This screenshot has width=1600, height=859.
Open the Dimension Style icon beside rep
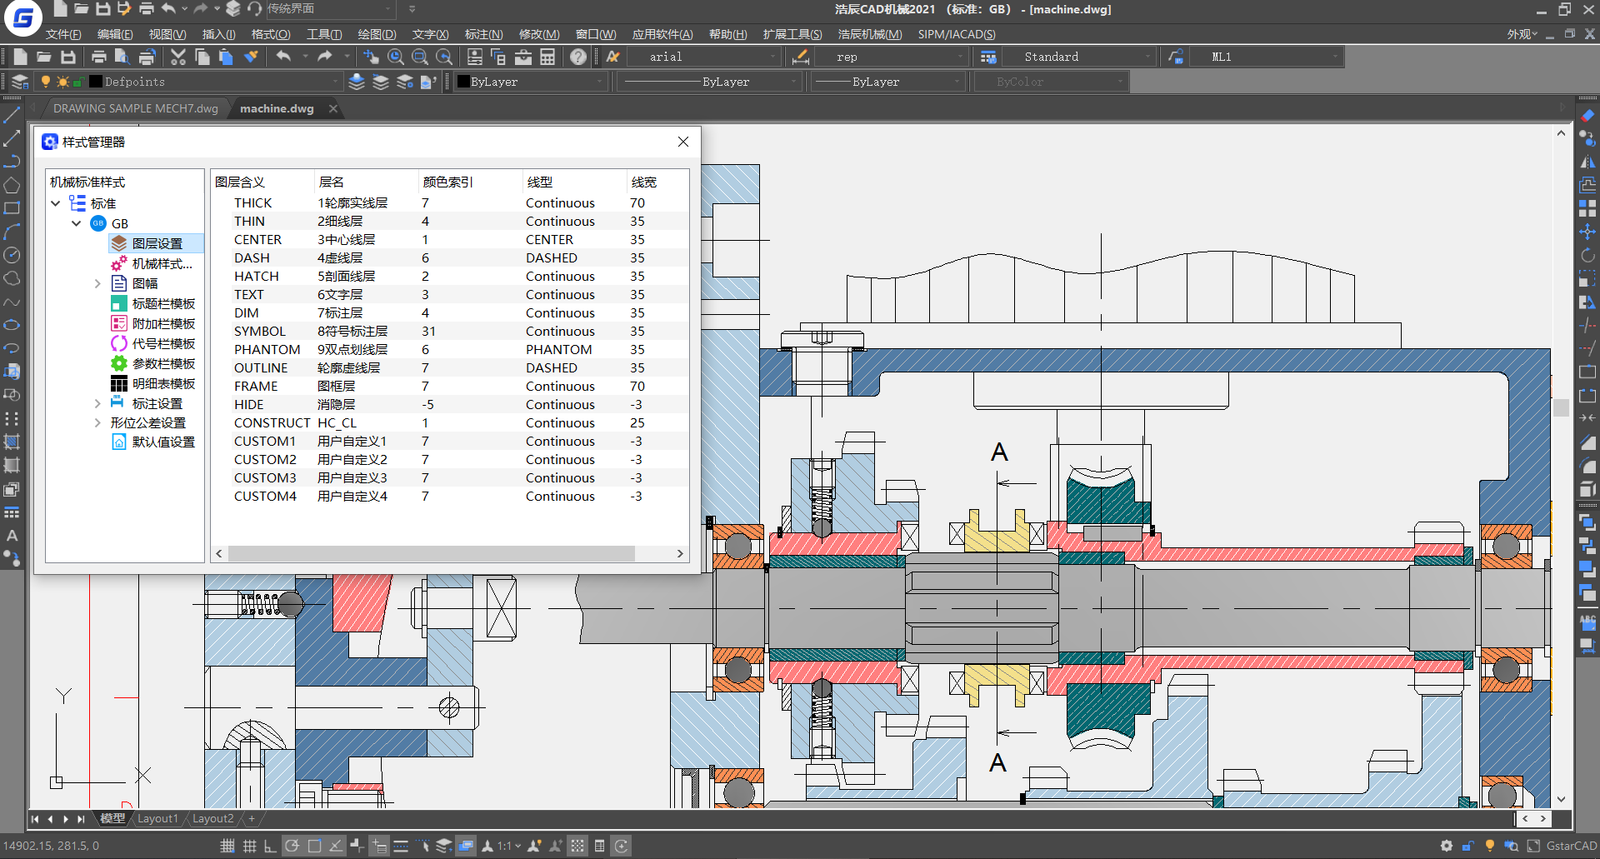(801, 57)
